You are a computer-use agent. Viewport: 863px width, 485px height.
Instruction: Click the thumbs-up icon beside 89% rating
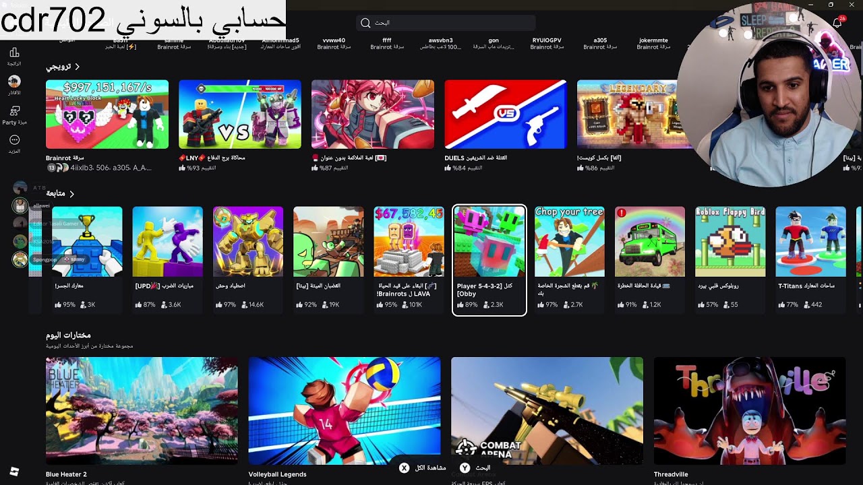pos(460,304)
